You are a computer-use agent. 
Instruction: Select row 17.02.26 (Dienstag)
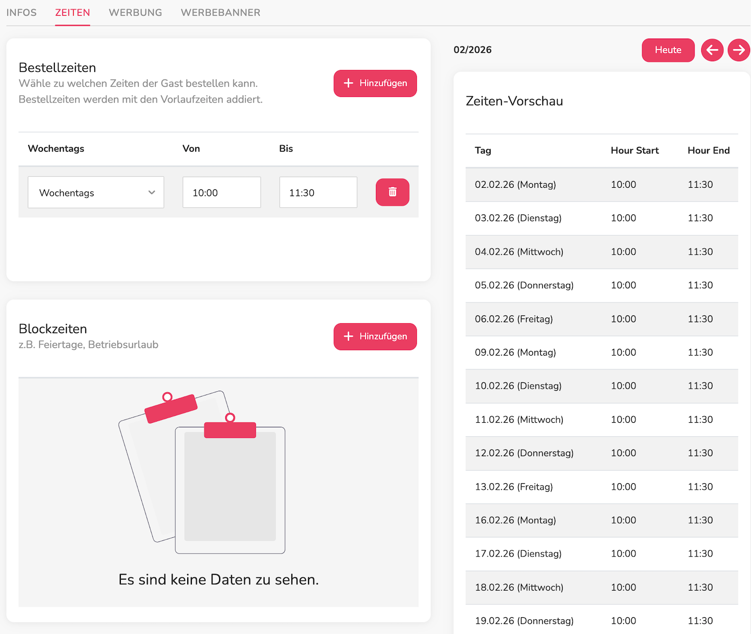point(601,554)
